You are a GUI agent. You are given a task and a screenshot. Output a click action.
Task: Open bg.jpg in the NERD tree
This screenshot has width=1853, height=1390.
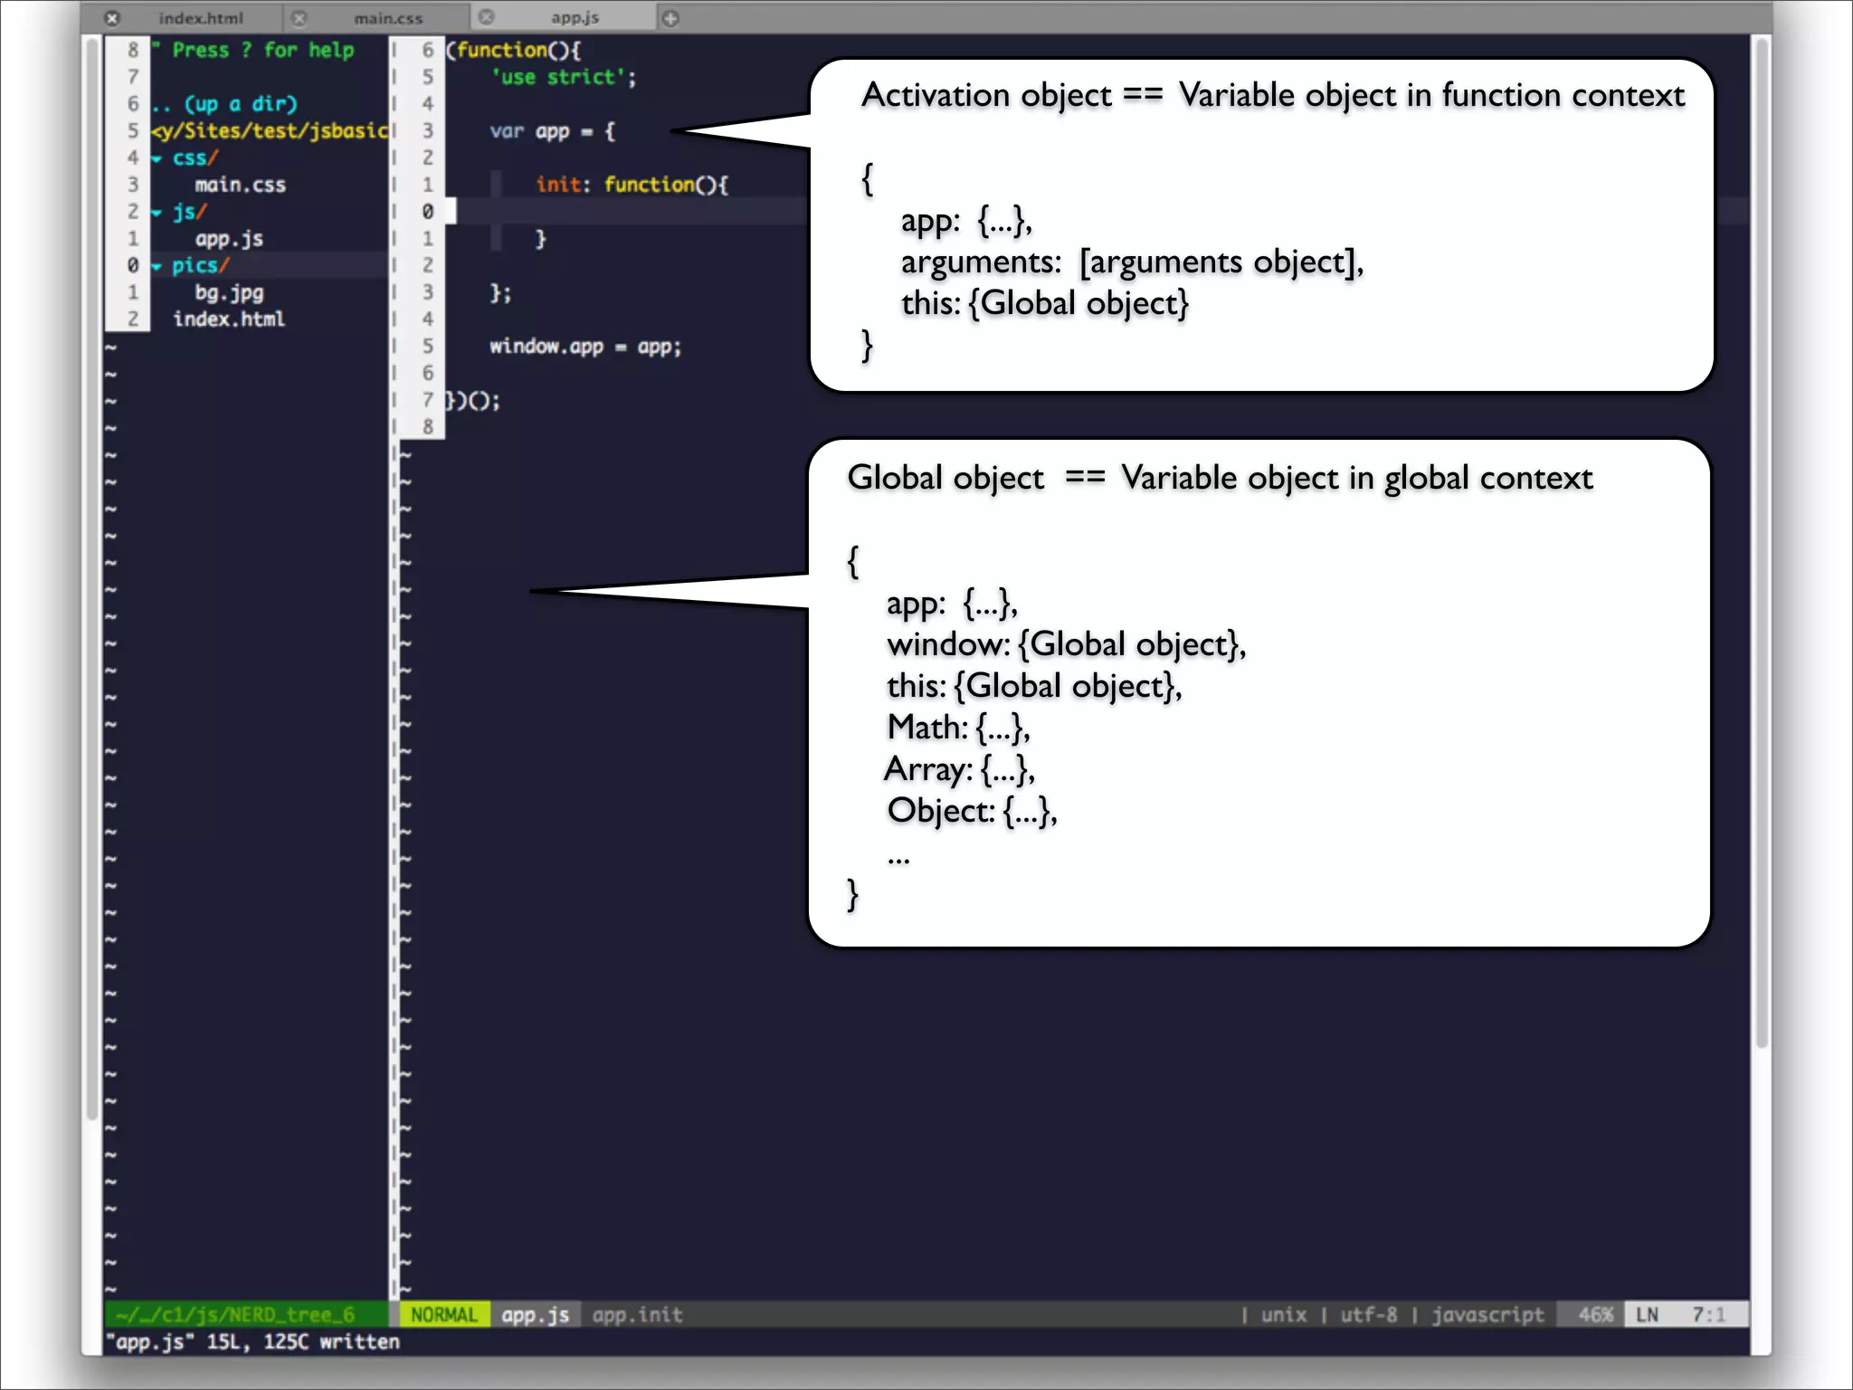coord(229,292)
